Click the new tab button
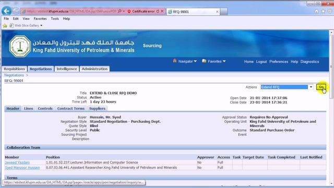334x188 pixels. click(223, 11)
